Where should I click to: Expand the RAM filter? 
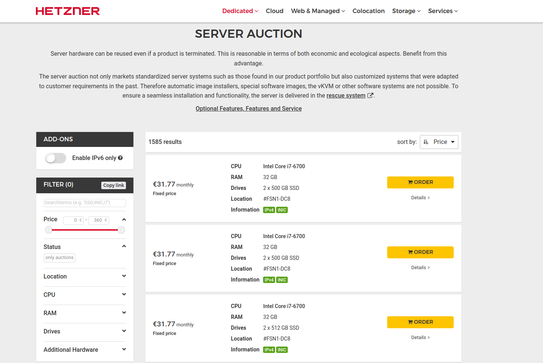coord(84,313)
